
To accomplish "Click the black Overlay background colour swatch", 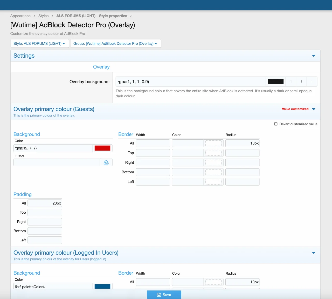I will (x=275, y=81).
